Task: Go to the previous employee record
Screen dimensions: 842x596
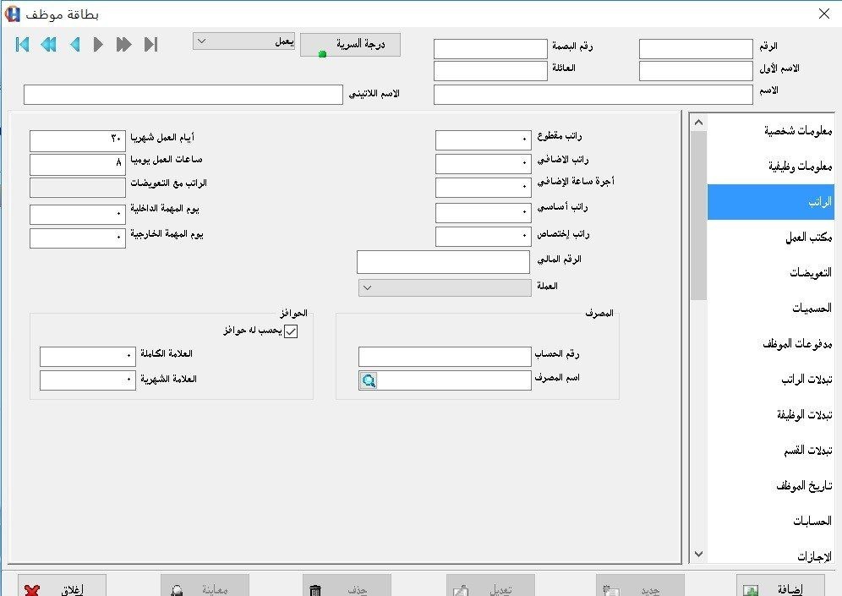Action: [75, 44]
